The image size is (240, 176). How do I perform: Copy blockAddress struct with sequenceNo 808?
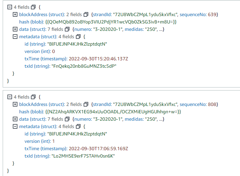tap(86, 104)
